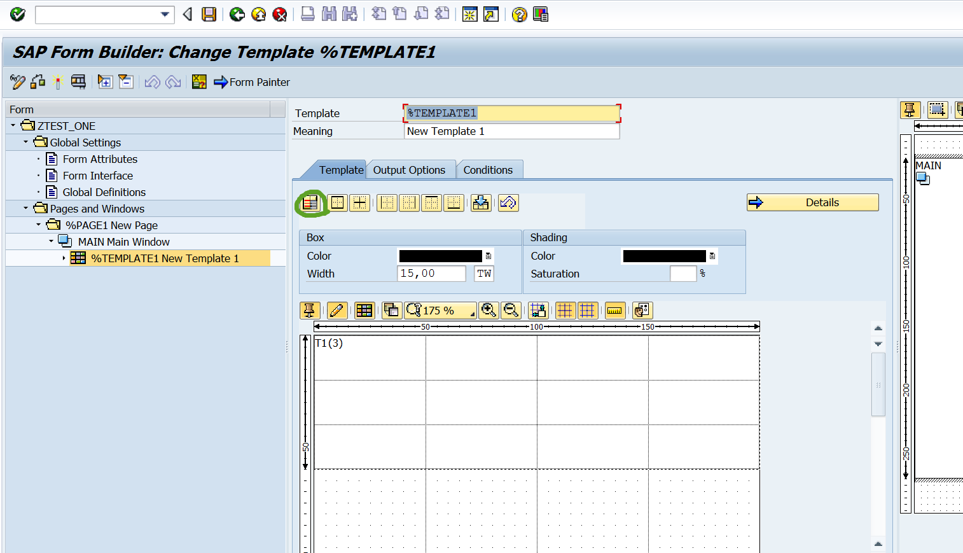Select the pencil edit mode icon
The image size is (963, 553).
point(337,311)
